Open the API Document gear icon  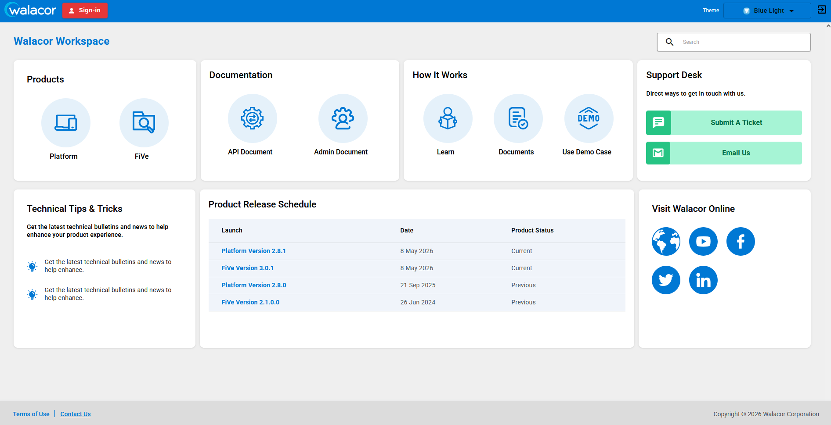coord(253,118)
